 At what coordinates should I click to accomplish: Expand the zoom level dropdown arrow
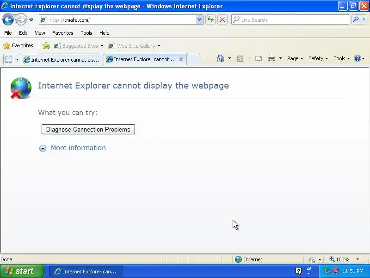pos(358,259)
